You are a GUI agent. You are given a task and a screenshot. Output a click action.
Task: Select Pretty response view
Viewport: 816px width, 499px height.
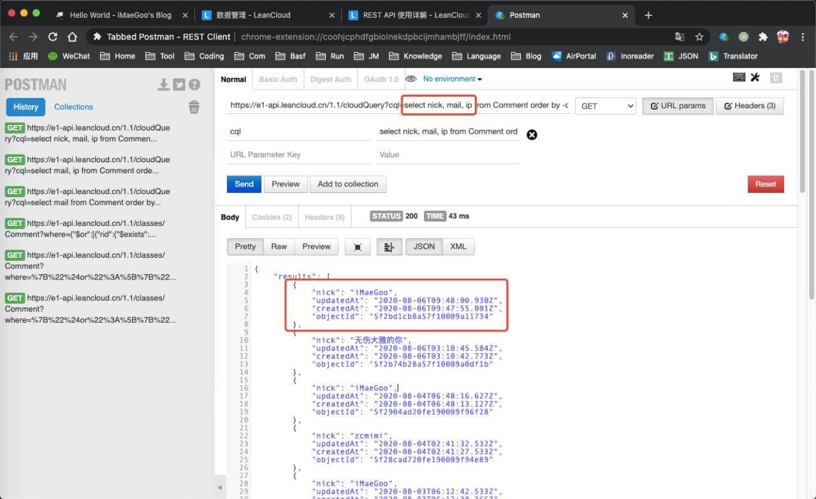coord(245,247)
